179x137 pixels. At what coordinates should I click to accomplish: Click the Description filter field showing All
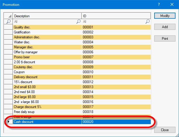[44, 22]
